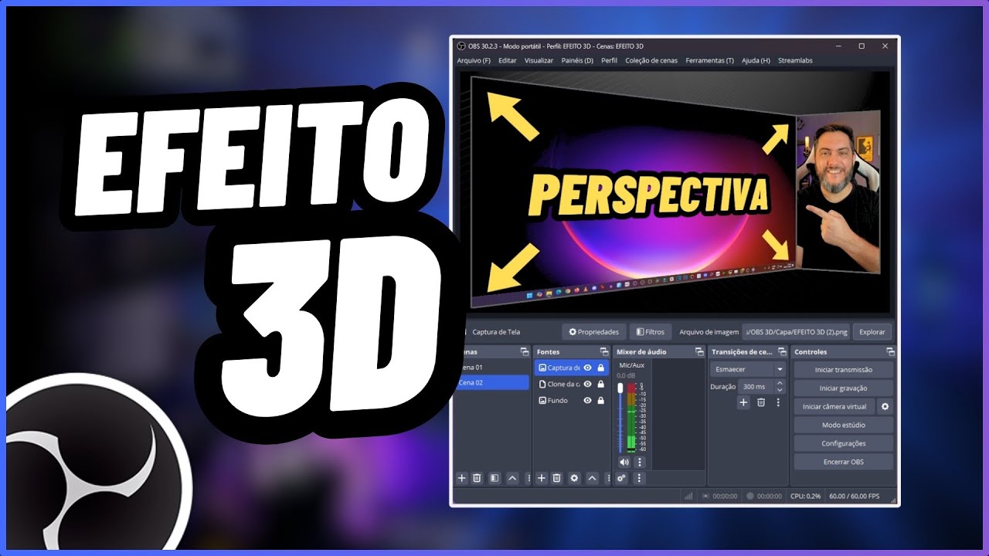Open source properties gear in Fontes toolbar
This screenshot has height=556, width=989.
point(574,478)
